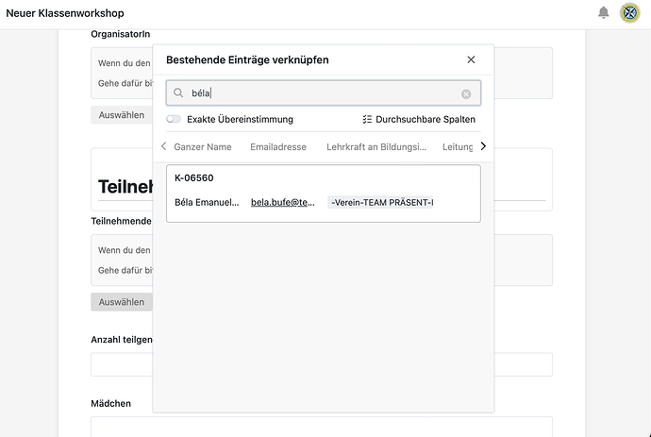Select the Ganzer Name column header

point(202,147)
